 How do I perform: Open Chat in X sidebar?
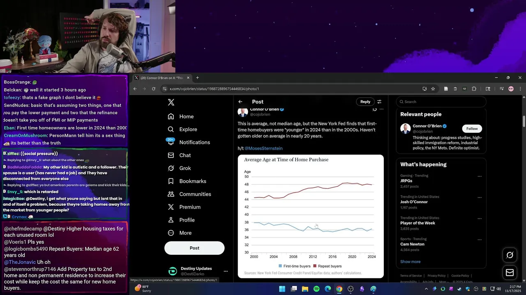pyautogui.click(x=179, y=155)
